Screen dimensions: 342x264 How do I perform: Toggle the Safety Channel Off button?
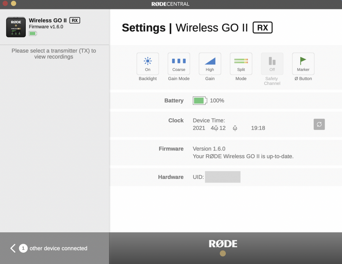(272, 64)
